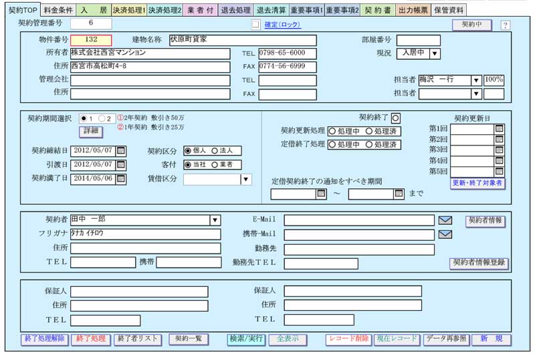
Task: Open calendar for 契約締結日 date
Action: coord(121,151)
